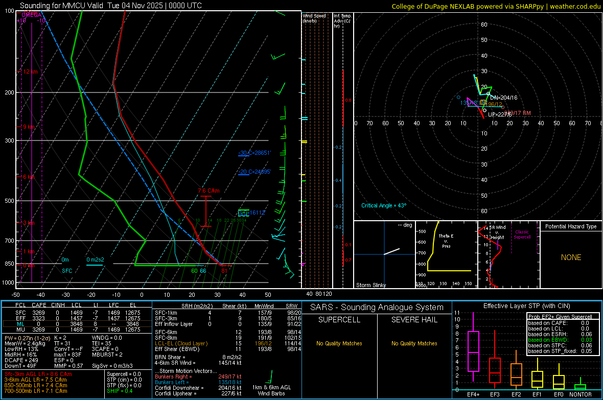Click the 'MMP = 0.57' value

[x=68, y=366]
